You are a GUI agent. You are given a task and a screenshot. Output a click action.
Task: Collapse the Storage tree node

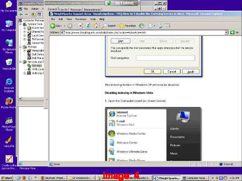point(20,47)
